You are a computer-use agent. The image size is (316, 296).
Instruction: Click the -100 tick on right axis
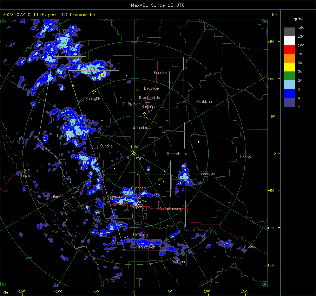pos(270,228)
